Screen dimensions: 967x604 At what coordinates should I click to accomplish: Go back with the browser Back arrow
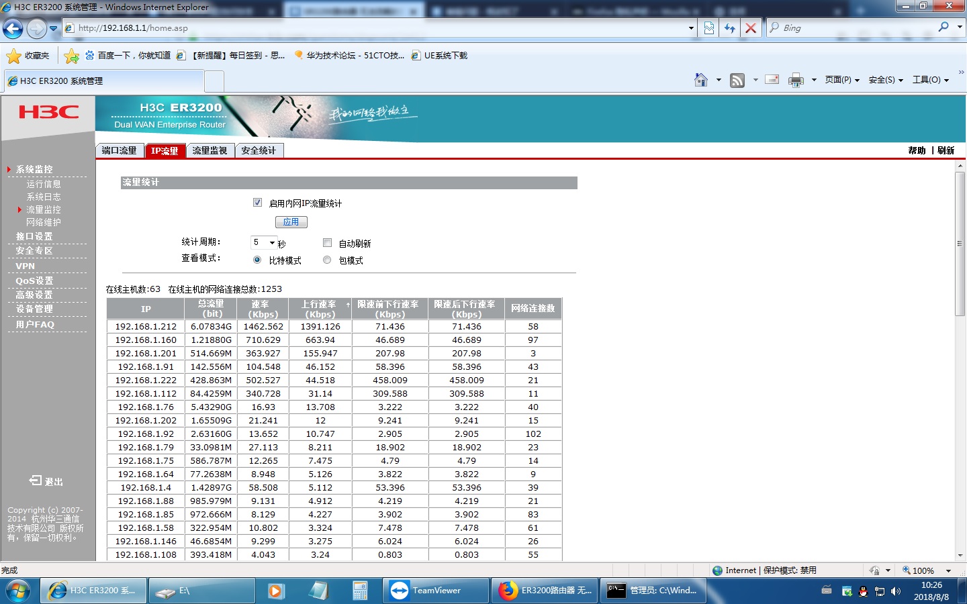13,29
